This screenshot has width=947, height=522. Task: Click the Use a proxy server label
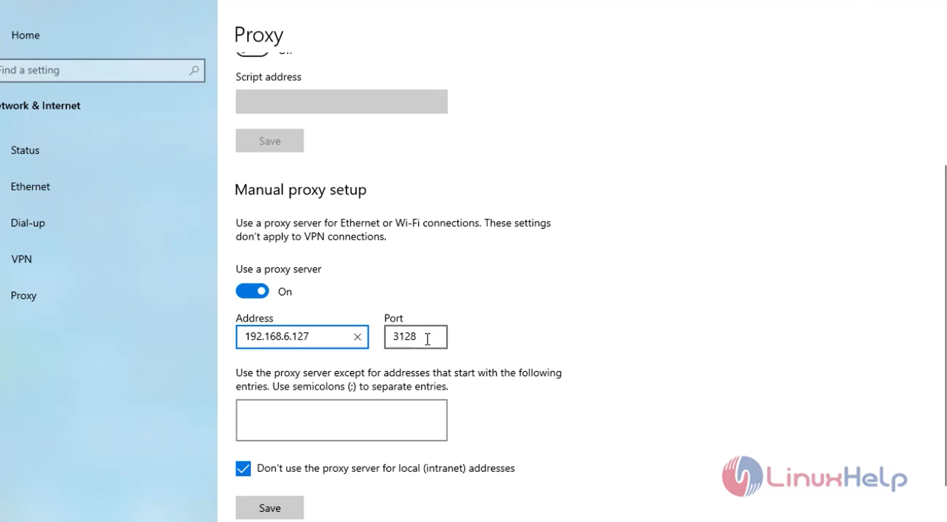(278, 269)
